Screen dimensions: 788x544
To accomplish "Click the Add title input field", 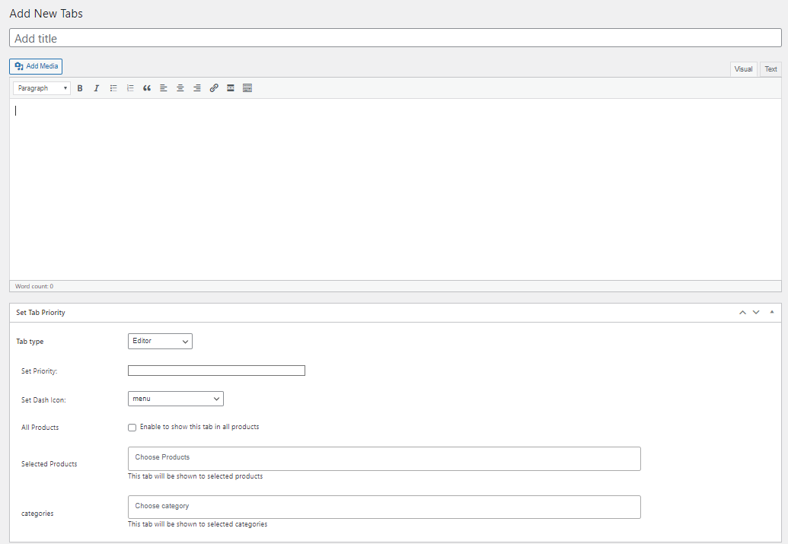I will [x=395, y=38].
